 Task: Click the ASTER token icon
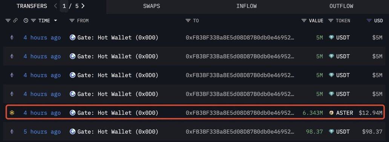pos(331,113)
